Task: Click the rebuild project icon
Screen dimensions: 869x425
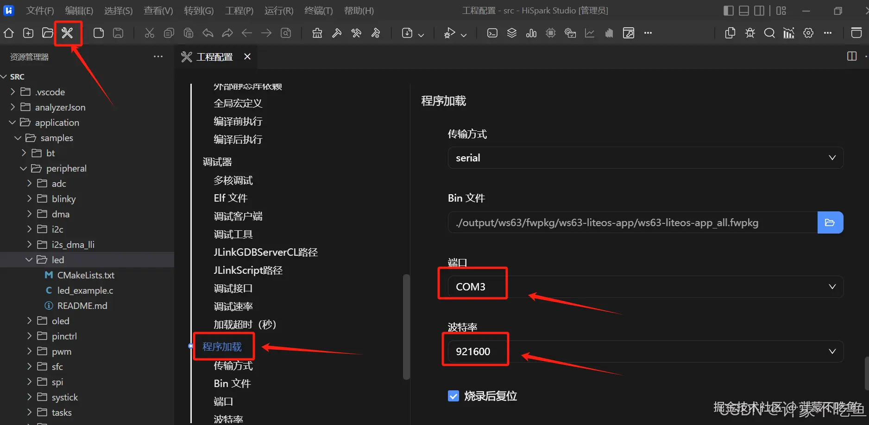Action: [x=356, y=33]
